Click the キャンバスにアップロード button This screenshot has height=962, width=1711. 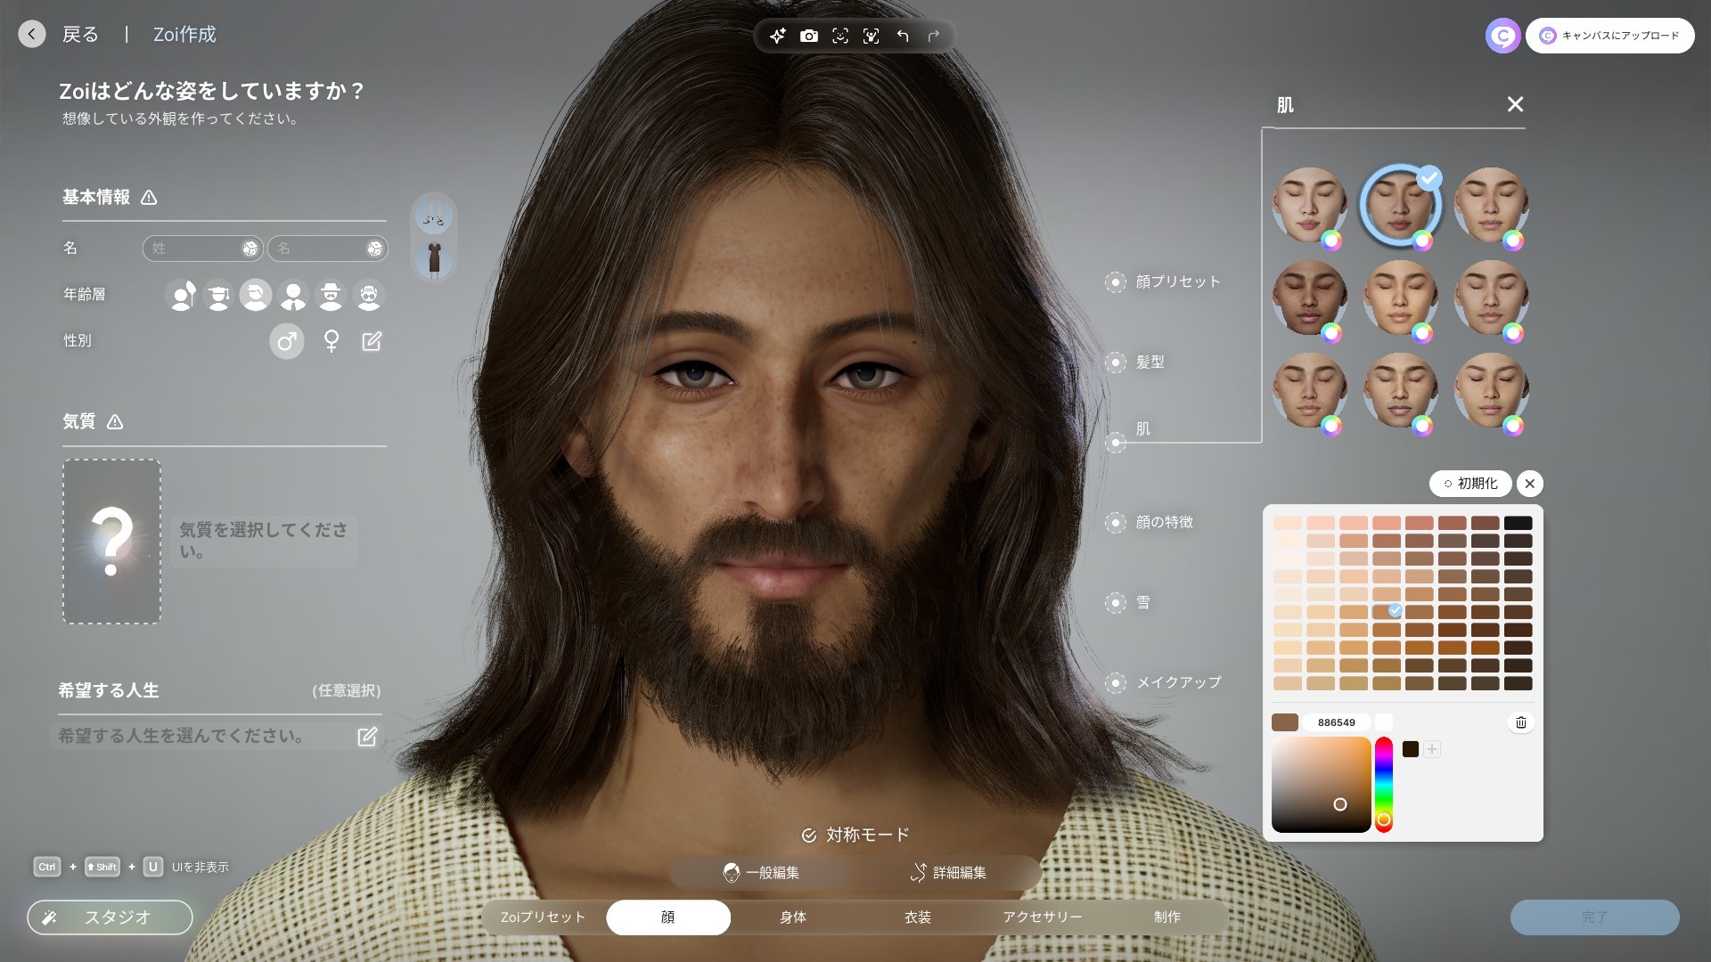pyautogui.click(x=1610, y=36)
